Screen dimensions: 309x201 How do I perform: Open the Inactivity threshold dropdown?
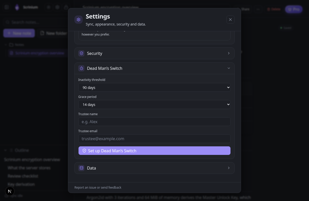point(154,87)
